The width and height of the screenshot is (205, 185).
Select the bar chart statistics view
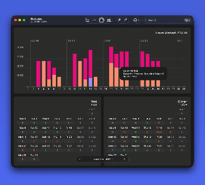(x=101, y=20)
